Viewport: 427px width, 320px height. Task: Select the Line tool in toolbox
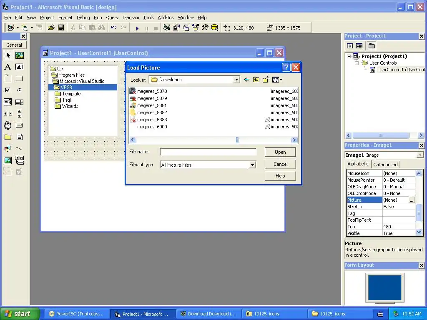coord(19,149)
